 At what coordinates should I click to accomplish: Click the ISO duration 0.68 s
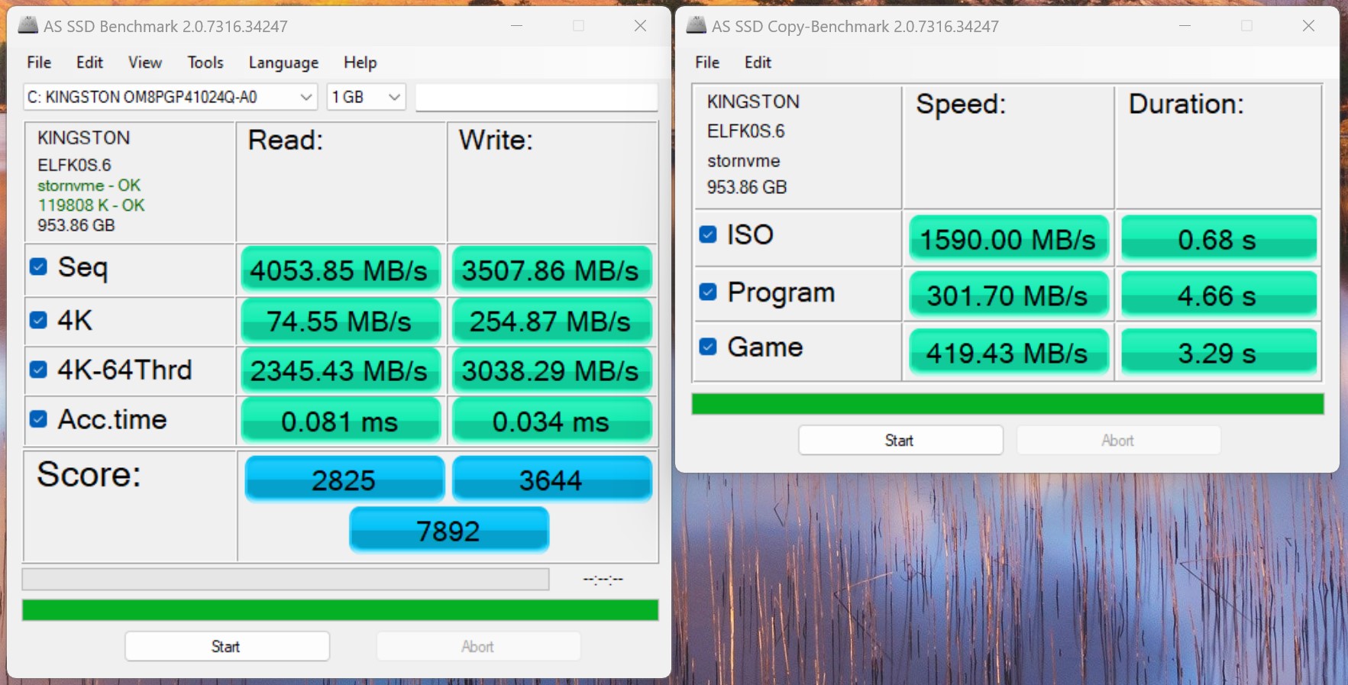pos(1219,239)
